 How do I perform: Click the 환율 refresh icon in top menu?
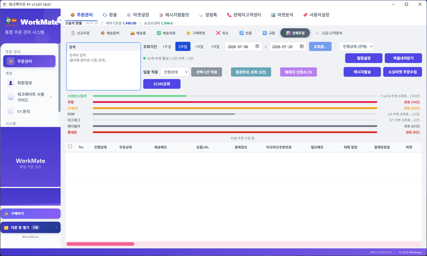[x=105, y=15]
